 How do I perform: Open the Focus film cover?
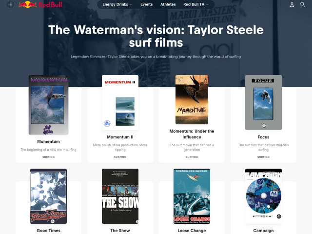(x=263, y=102)
